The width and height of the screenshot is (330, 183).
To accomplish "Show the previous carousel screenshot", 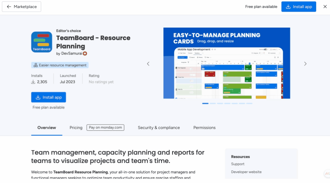I will click(148, 64).
